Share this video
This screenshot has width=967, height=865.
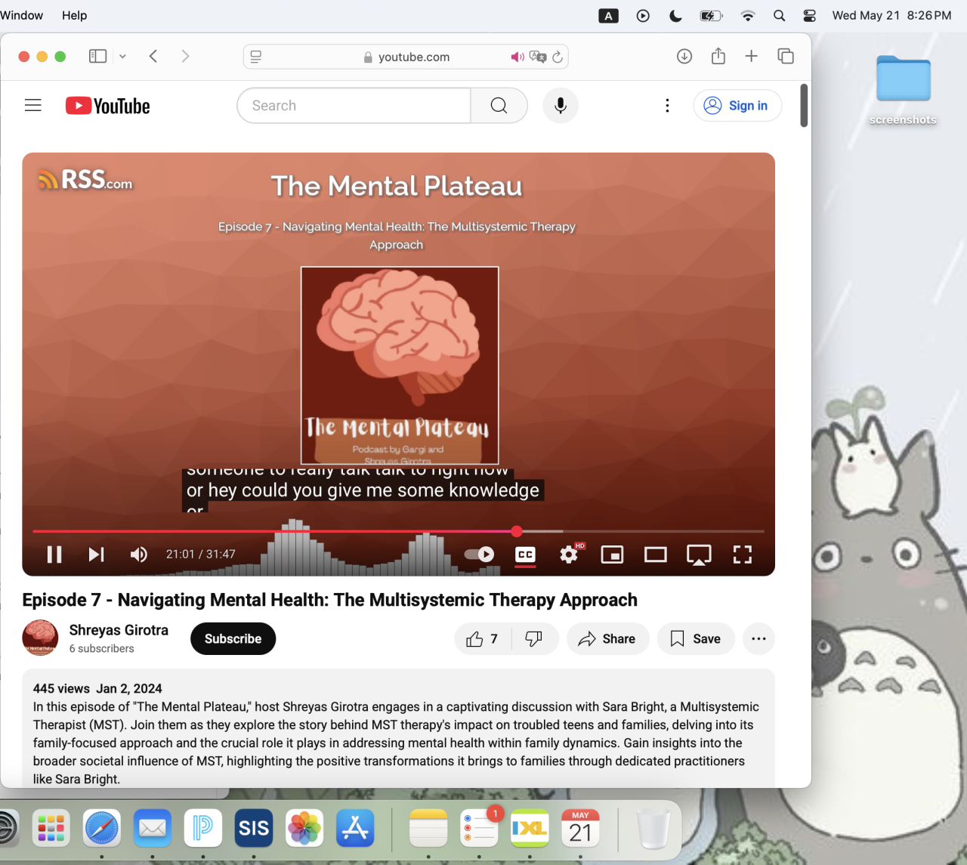(x=607, y=639)
